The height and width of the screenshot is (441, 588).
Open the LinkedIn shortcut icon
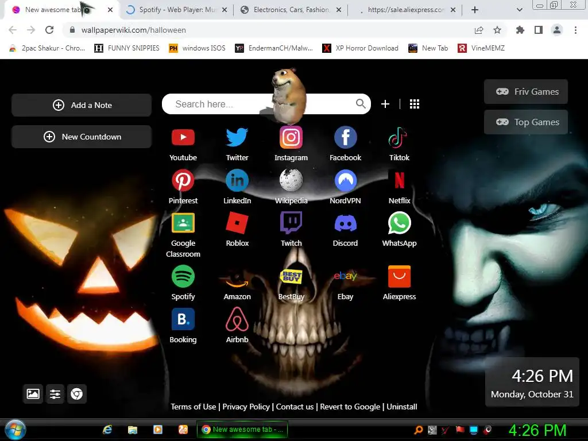coord(237,180)
